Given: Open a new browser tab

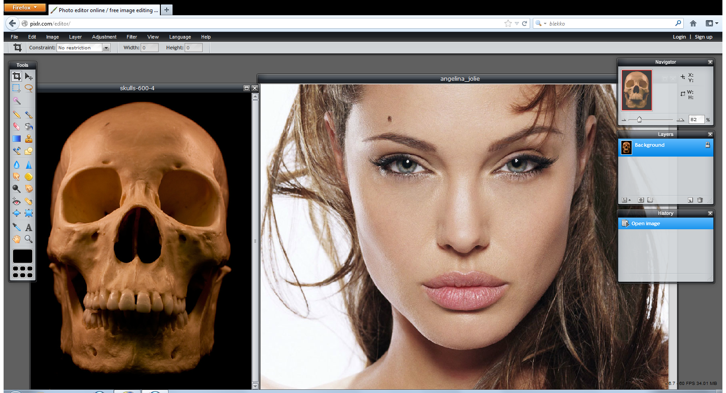Looking at the screenshot, I should click(166, 9).
